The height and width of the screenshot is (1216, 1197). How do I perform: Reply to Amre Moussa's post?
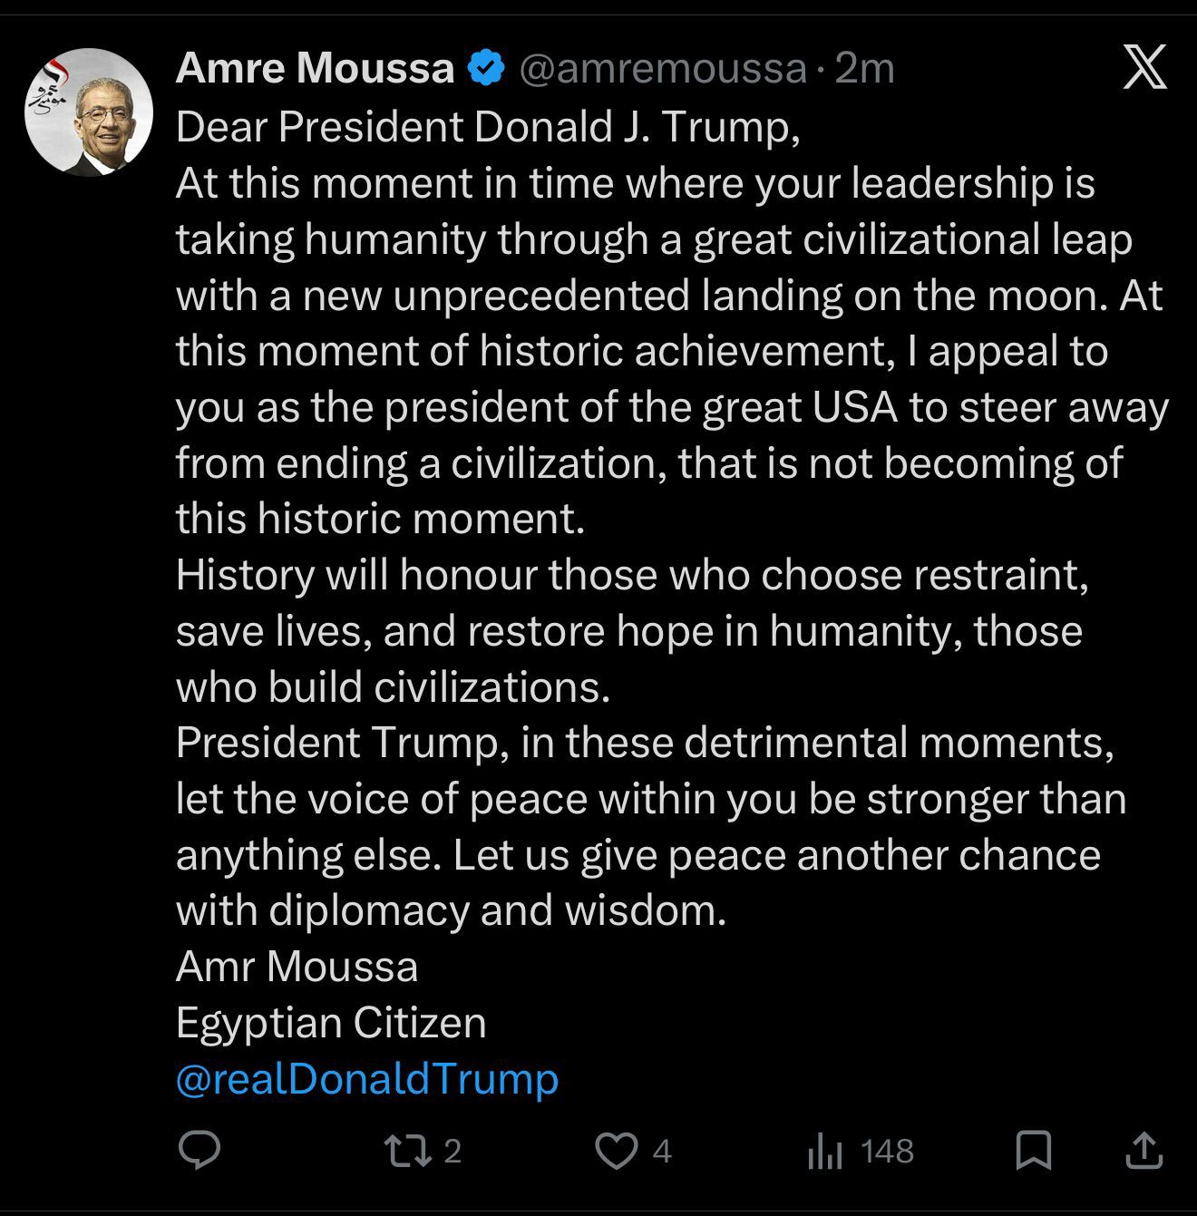point(199,1151)
